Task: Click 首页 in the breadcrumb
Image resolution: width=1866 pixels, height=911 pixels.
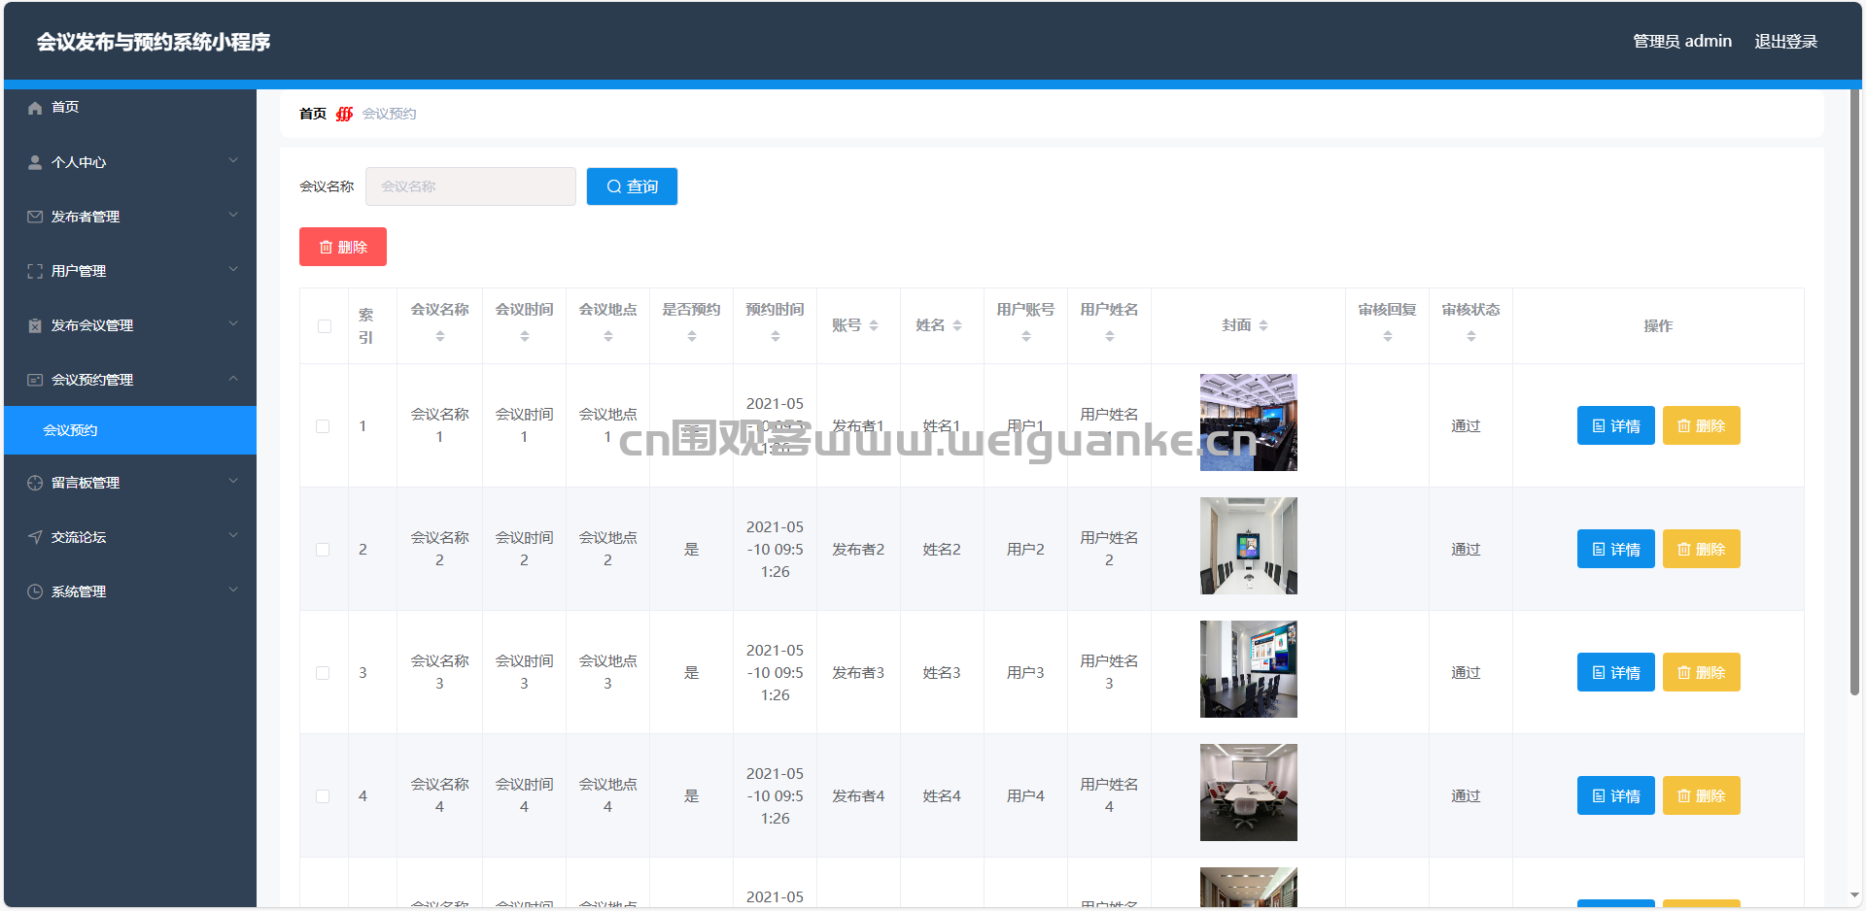Action: tap(313, 114)
